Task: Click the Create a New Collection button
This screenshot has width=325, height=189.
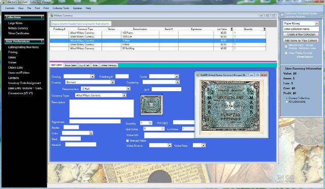Action: 301,34
